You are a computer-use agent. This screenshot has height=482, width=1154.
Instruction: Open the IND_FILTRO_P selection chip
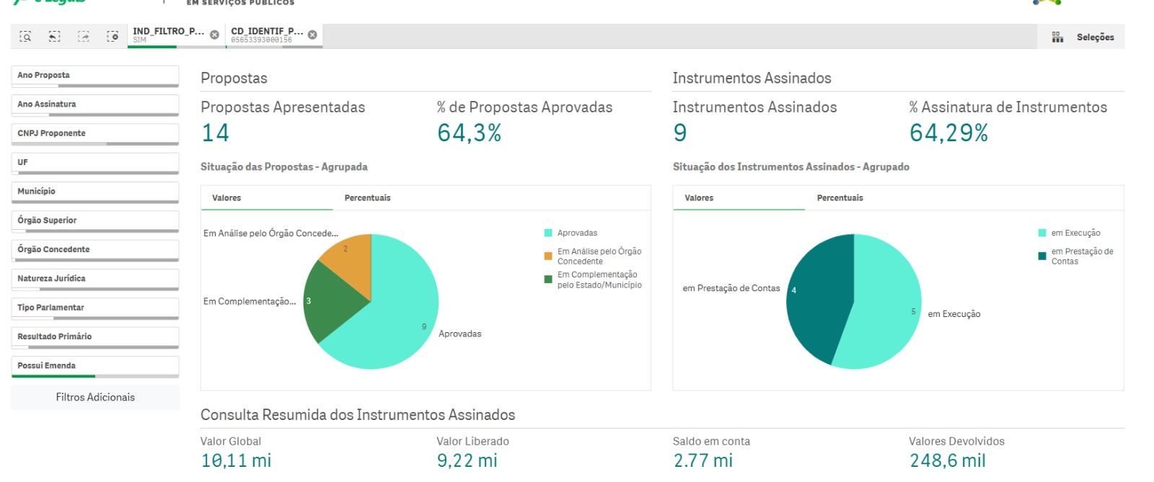169,35
